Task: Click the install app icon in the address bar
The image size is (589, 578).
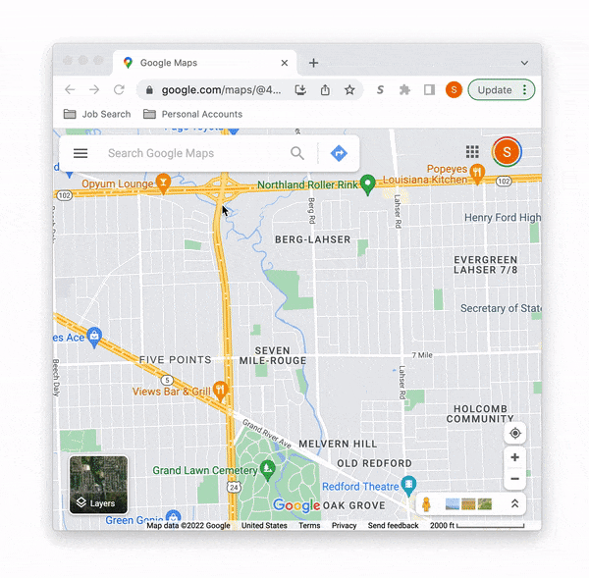Action: coord(300,90)
